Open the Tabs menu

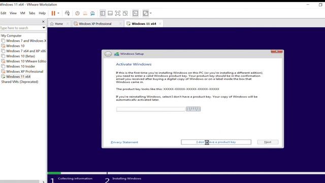[x=31, y=13]
